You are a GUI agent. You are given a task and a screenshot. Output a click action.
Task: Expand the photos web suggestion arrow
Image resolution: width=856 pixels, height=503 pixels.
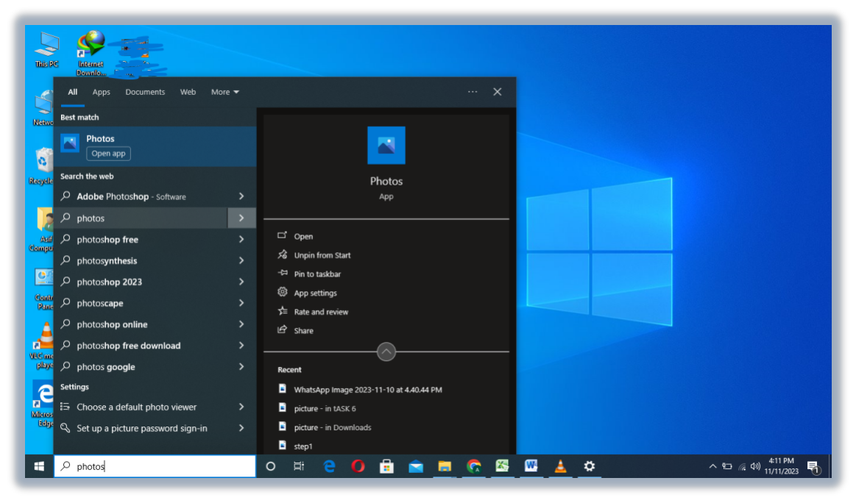241,218
